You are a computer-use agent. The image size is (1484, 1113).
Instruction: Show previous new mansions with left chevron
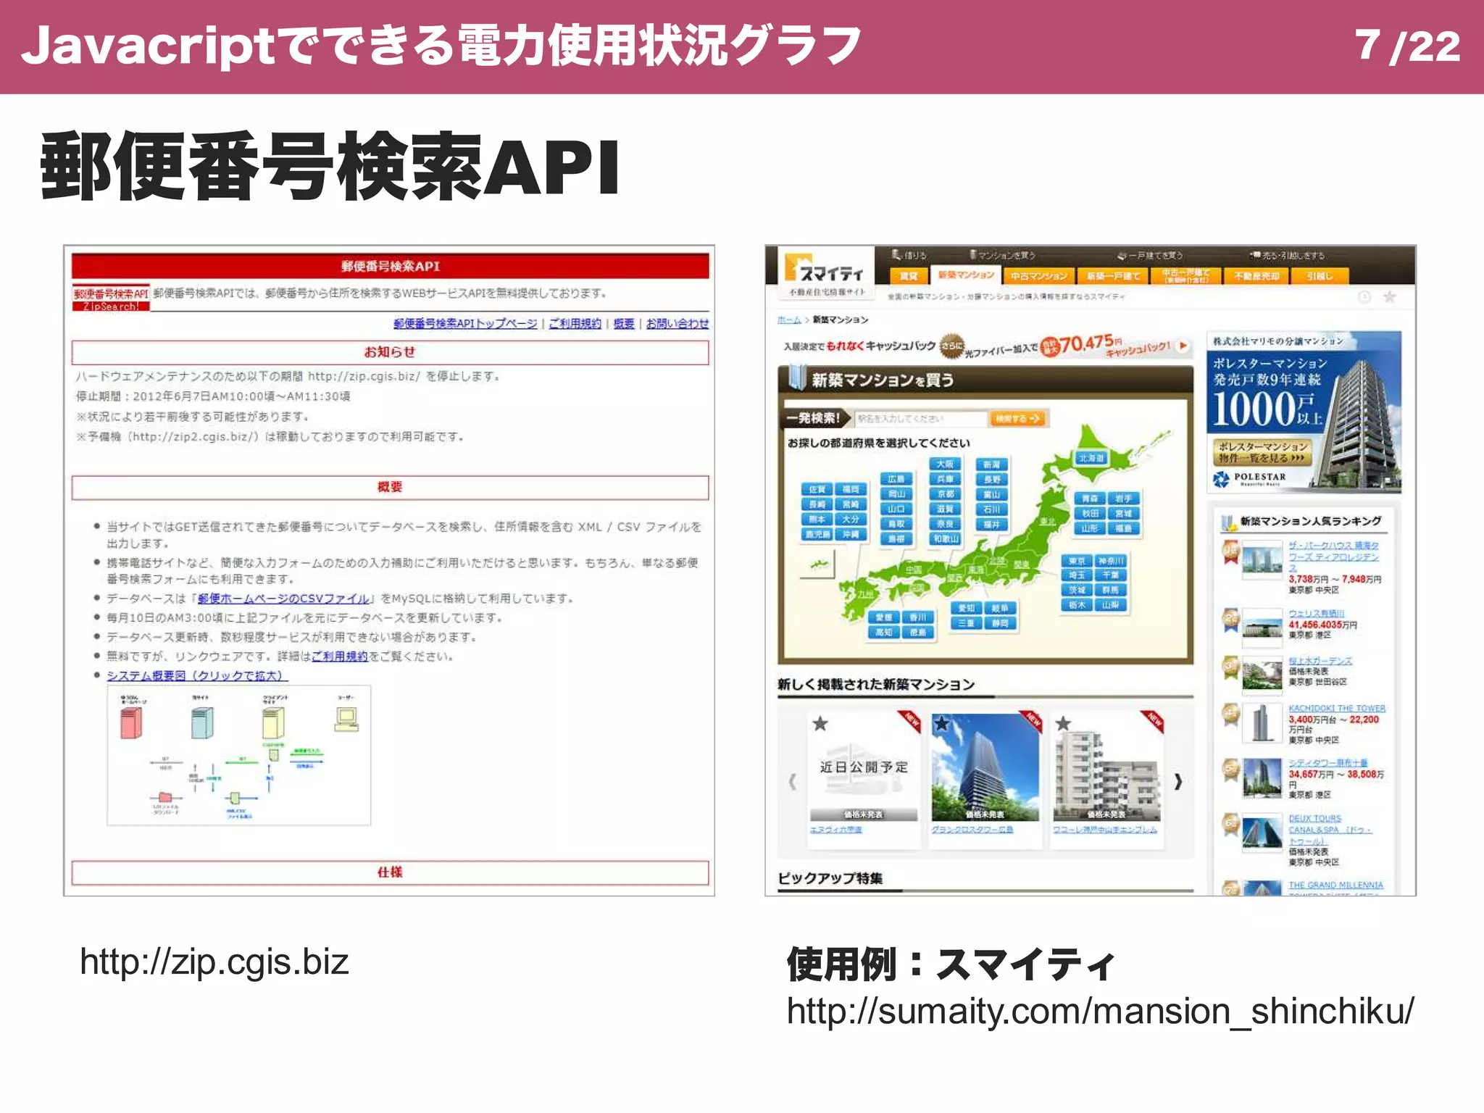(792, 781)
